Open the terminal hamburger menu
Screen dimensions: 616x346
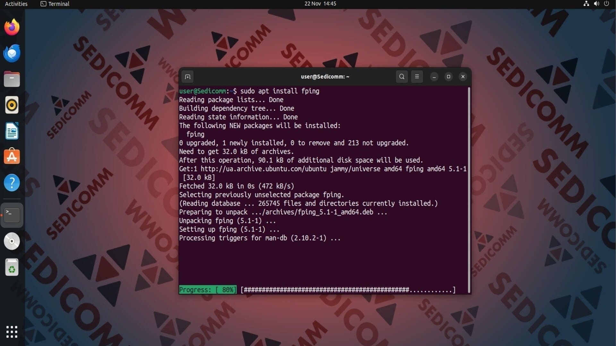(x=417, y=77)
